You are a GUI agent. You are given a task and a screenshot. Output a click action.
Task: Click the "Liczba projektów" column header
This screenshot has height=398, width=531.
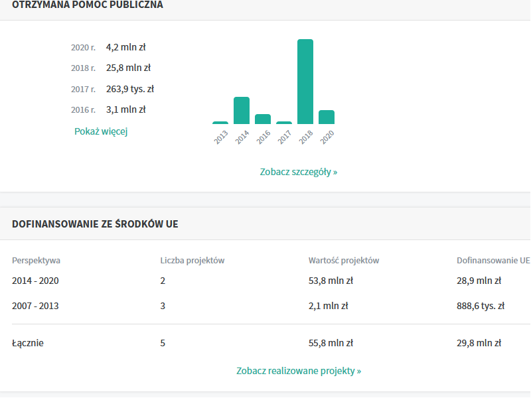[x=192, y=261]
